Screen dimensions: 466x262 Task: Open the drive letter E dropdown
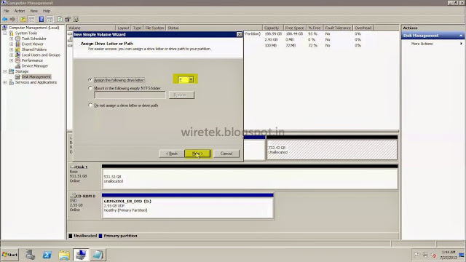tap(191, 79)
